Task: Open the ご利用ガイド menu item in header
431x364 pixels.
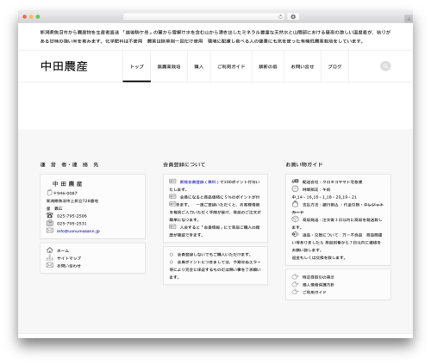Action: tap(231, 66)
